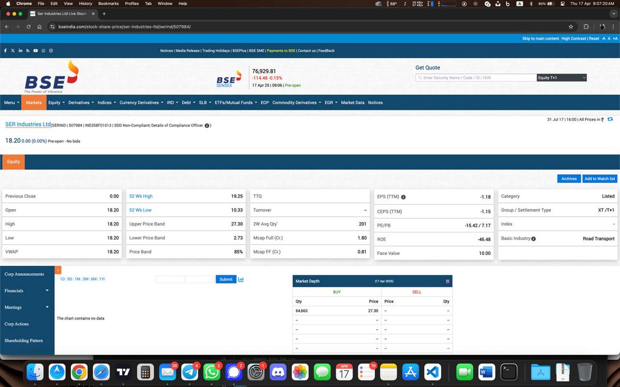Toggle the High Contrast link
620x387 pixels.
574,39
